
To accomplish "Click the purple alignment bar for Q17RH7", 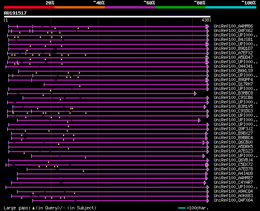I will pos(126,85).
